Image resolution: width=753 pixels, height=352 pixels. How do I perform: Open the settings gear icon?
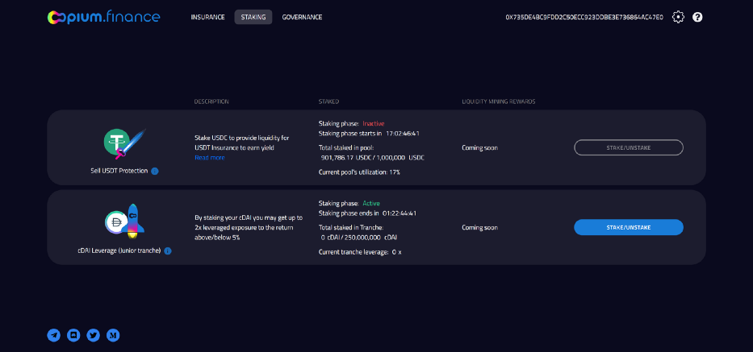(x=678, y=17)
